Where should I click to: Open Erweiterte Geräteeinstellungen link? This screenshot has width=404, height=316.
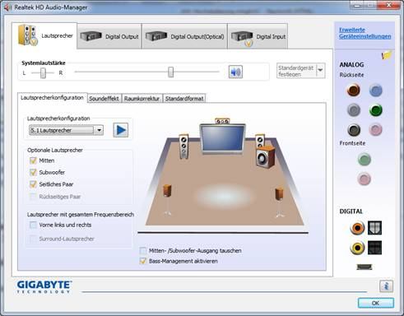365,33
